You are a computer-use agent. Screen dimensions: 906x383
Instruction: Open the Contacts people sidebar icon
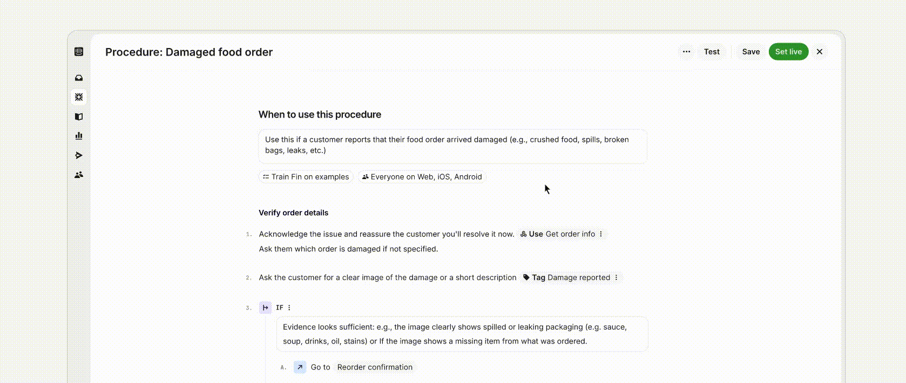(79, 175)
